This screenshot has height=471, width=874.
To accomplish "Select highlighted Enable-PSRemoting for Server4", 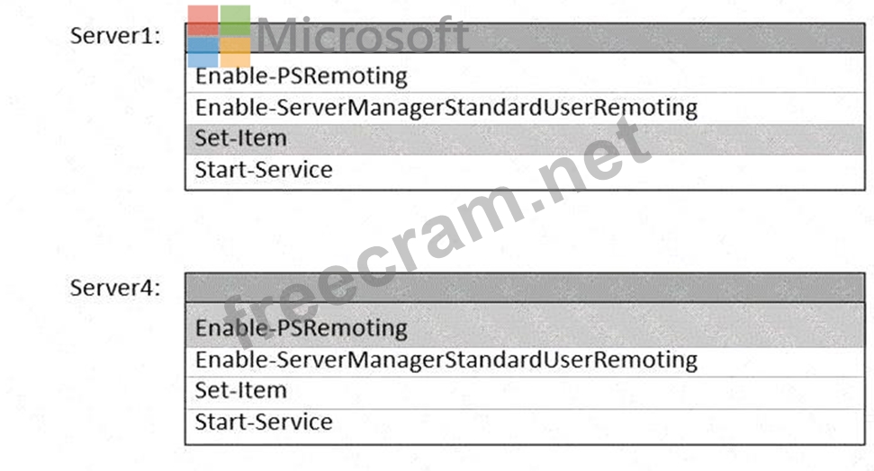I will pyautogui.click(x=302, y=328).
